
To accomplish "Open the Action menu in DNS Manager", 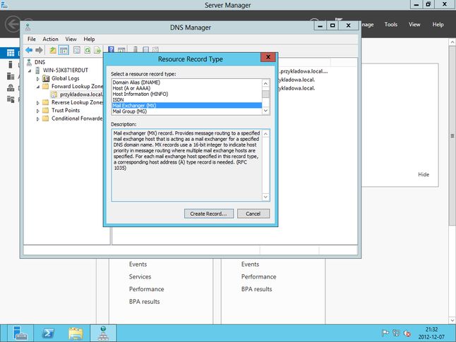I will pos(50,39).
